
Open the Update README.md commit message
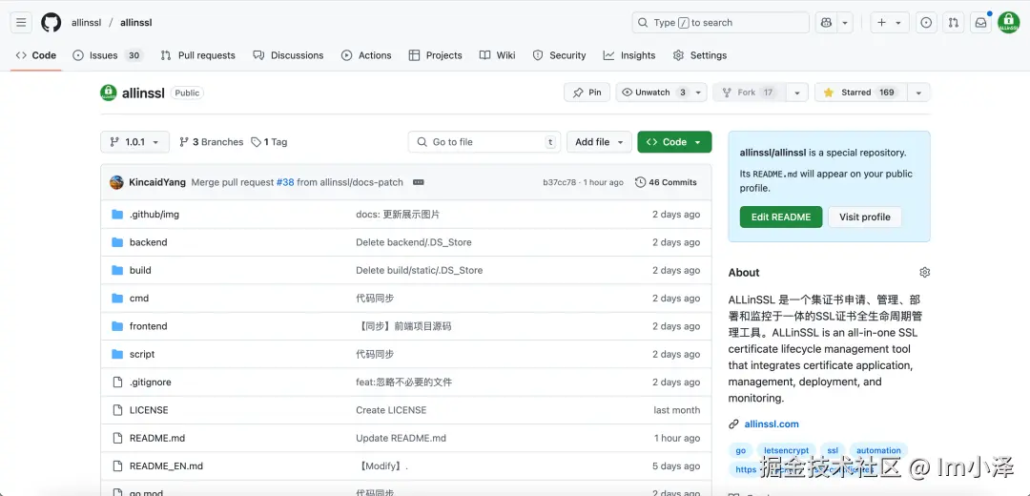coord(401,438)
